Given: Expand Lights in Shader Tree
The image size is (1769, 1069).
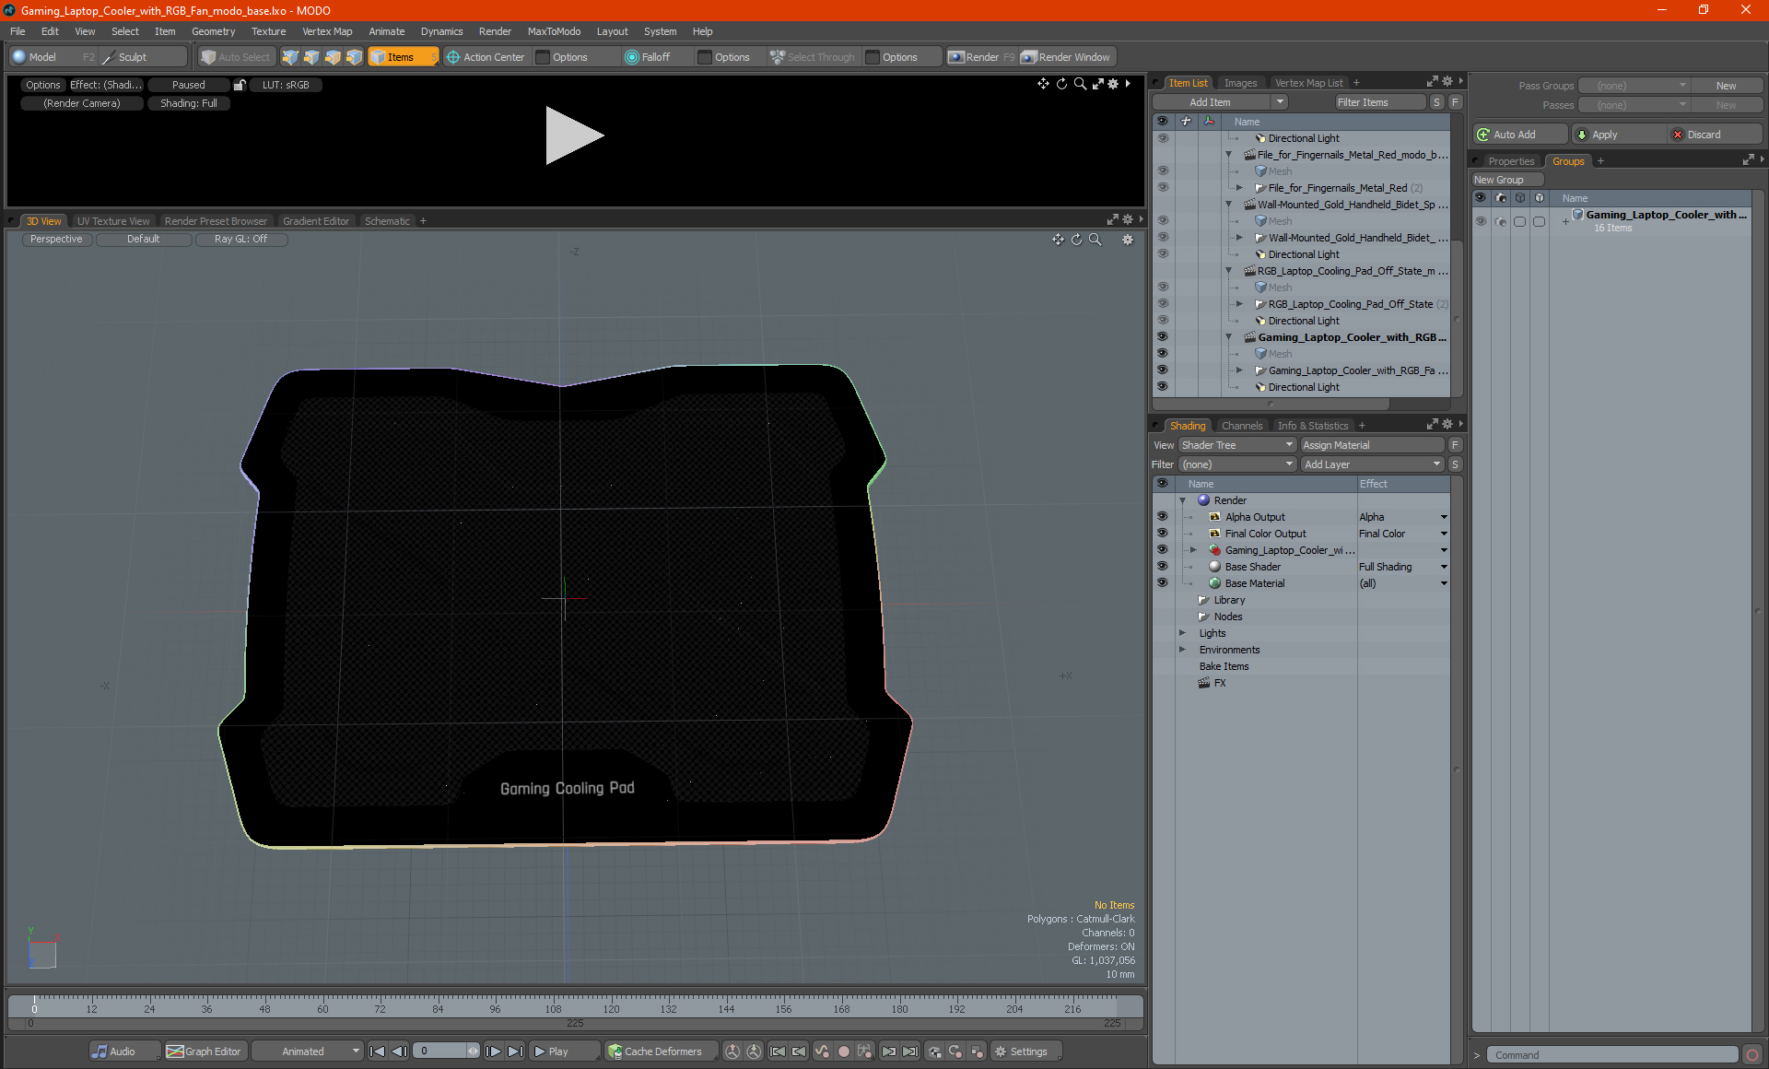Looking at the screenshot, I should coord(1183,633).
